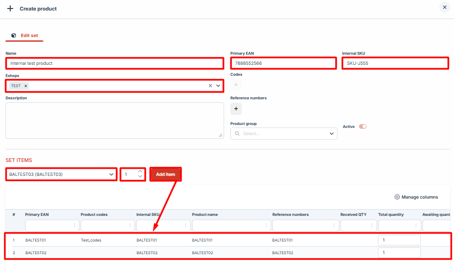454x271 pixels.
Task: Click the Codes plus icon
Action: tap(236, 85)
